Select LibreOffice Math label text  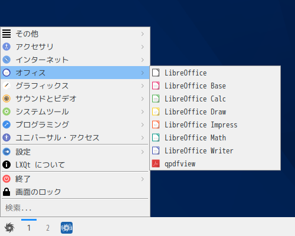click(x=195, y=137)
